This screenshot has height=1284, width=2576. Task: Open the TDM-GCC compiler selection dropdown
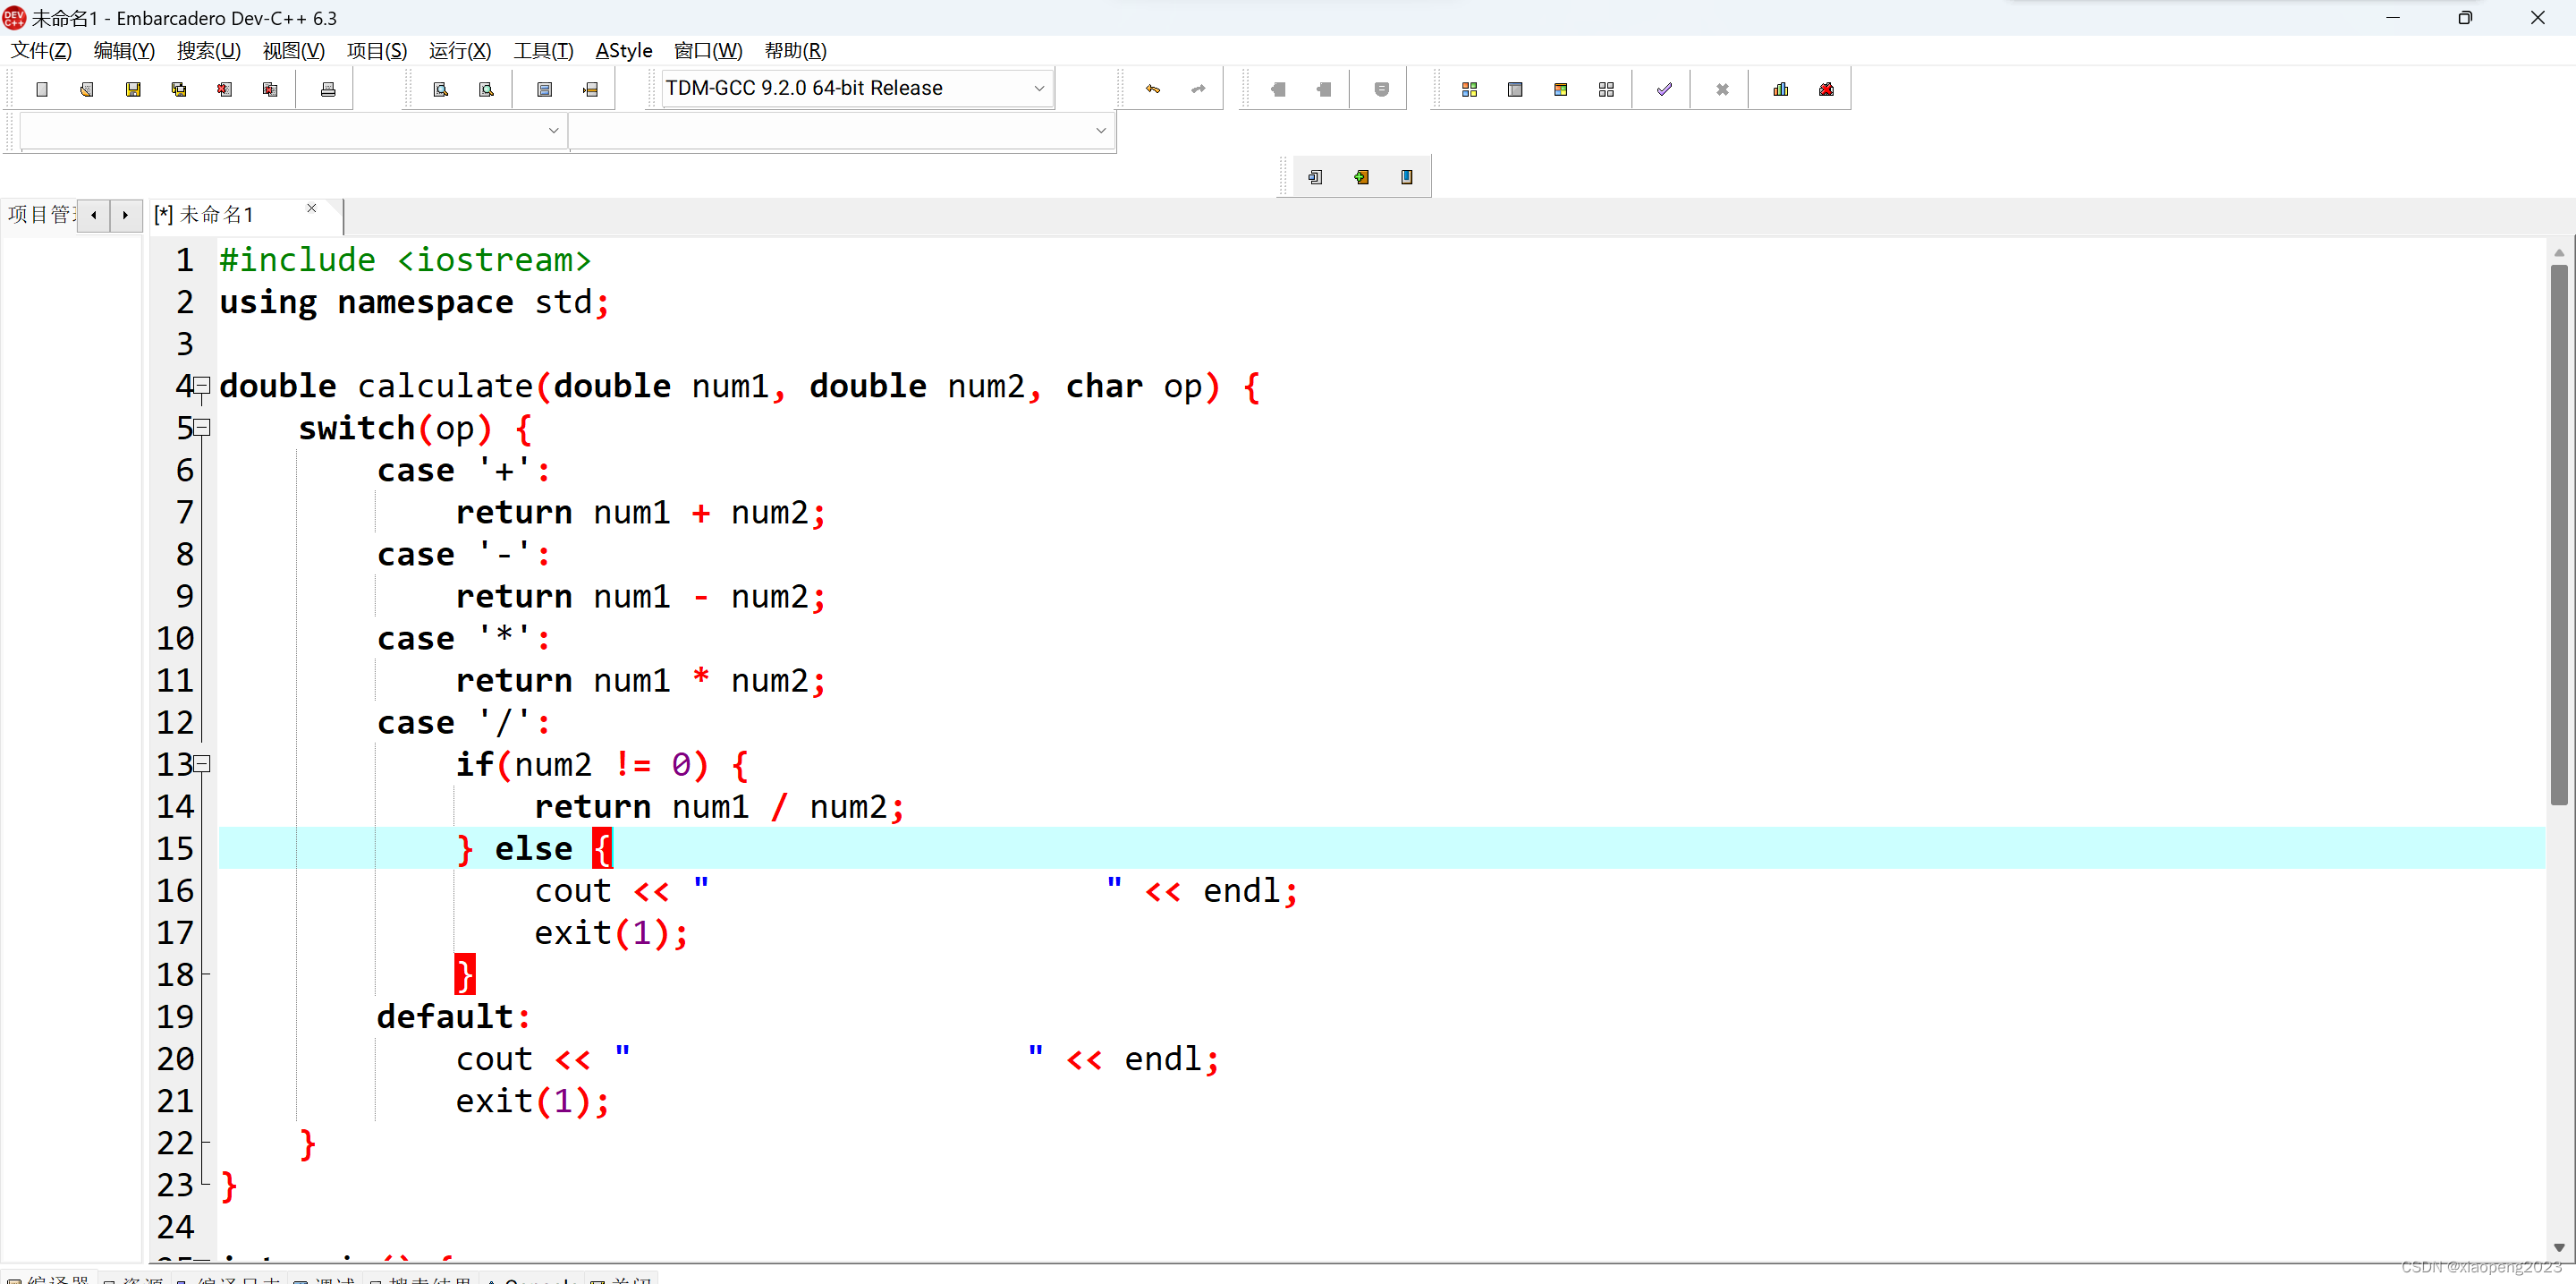(1039, 88)
